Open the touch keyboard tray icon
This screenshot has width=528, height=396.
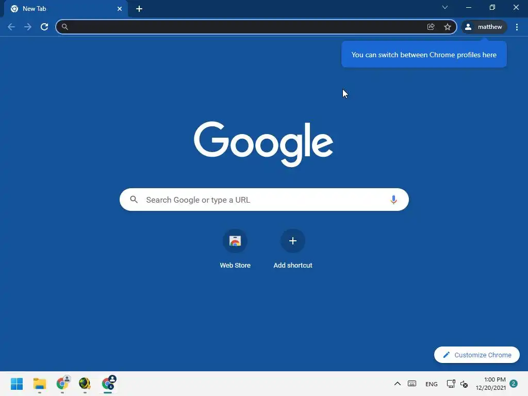point(412,384)
